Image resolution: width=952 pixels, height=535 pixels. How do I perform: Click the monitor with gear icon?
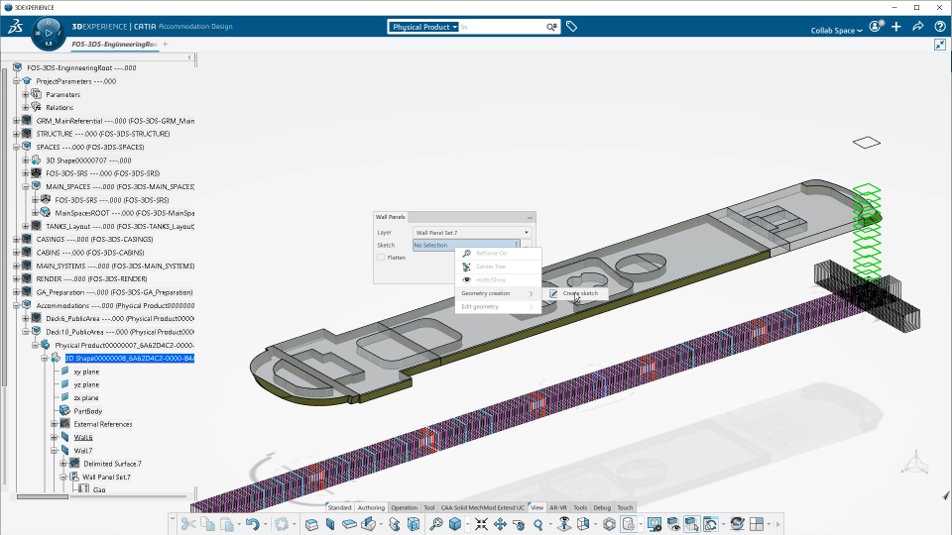(x=654, y=524)
